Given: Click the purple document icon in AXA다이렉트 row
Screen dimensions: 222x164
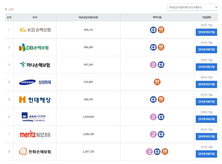Looking at the screenshot, I should [x=153, y=117].
